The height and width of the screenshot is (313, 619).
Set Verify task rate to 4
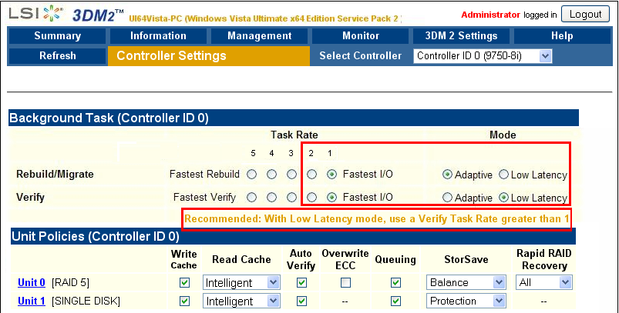coord(271,197)
